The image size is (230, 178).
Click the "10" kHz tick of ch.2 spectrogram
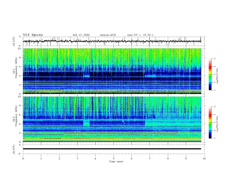pos(20,97)
